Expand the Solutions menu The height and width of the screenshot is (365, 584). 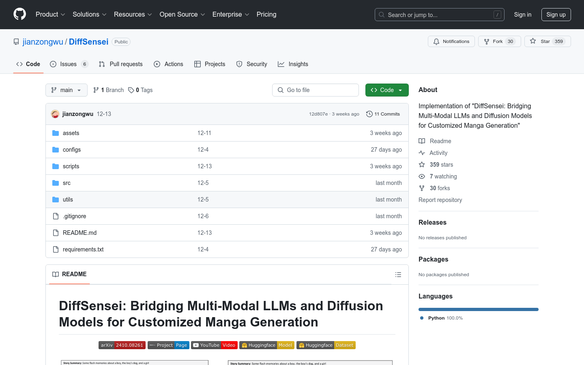tap(90, 15)
